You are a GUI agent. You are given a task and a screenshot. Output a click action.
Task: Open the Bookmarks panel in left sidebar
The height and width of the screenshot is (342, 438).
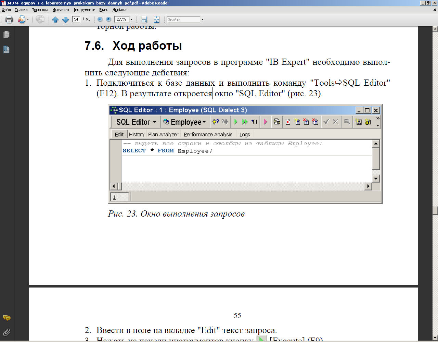[7, 50]
